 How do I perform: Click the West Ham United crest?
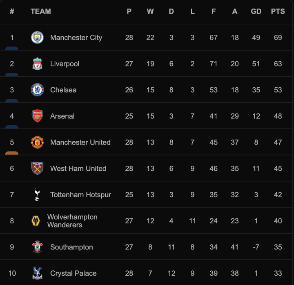click(x=37, y=168)
